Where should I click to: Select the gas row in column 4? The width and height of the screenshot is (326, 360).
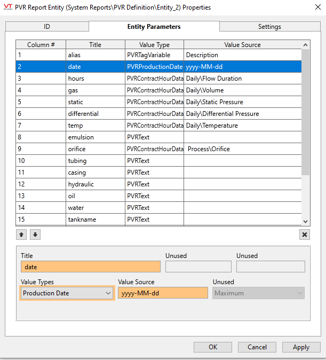click(96, 90)
